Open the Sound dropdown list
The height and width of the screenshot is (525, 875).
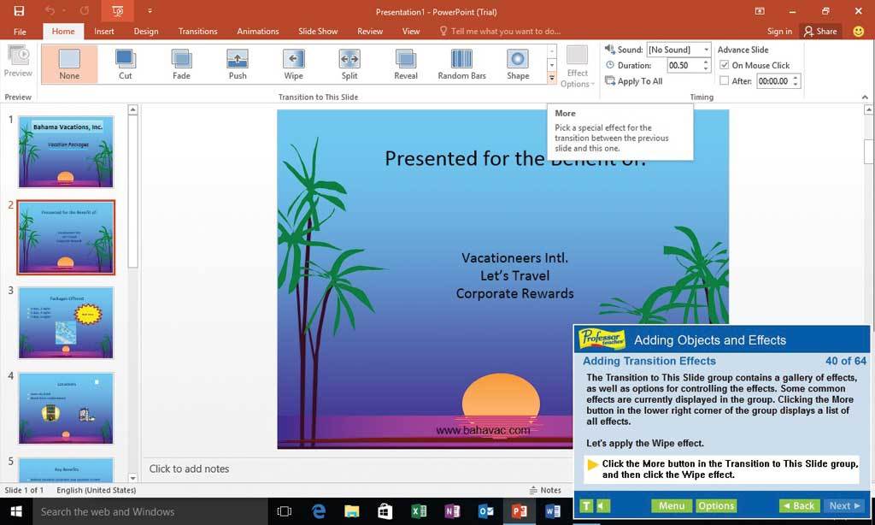[x=706, y=50]
